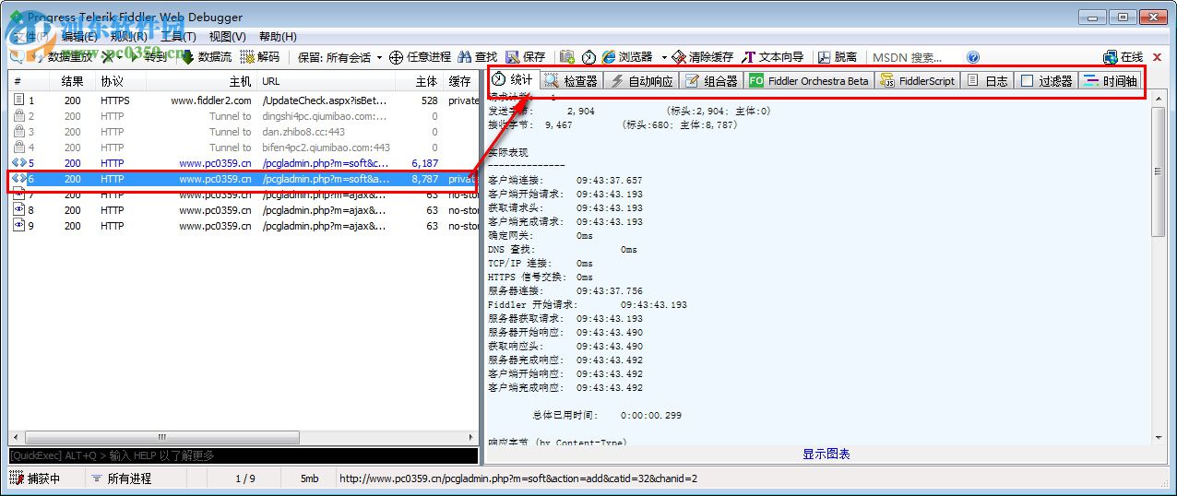Open the 保留: 所有会话 dropdown
This screenshot has width=1177, height=496.
(x=339, y=57)
